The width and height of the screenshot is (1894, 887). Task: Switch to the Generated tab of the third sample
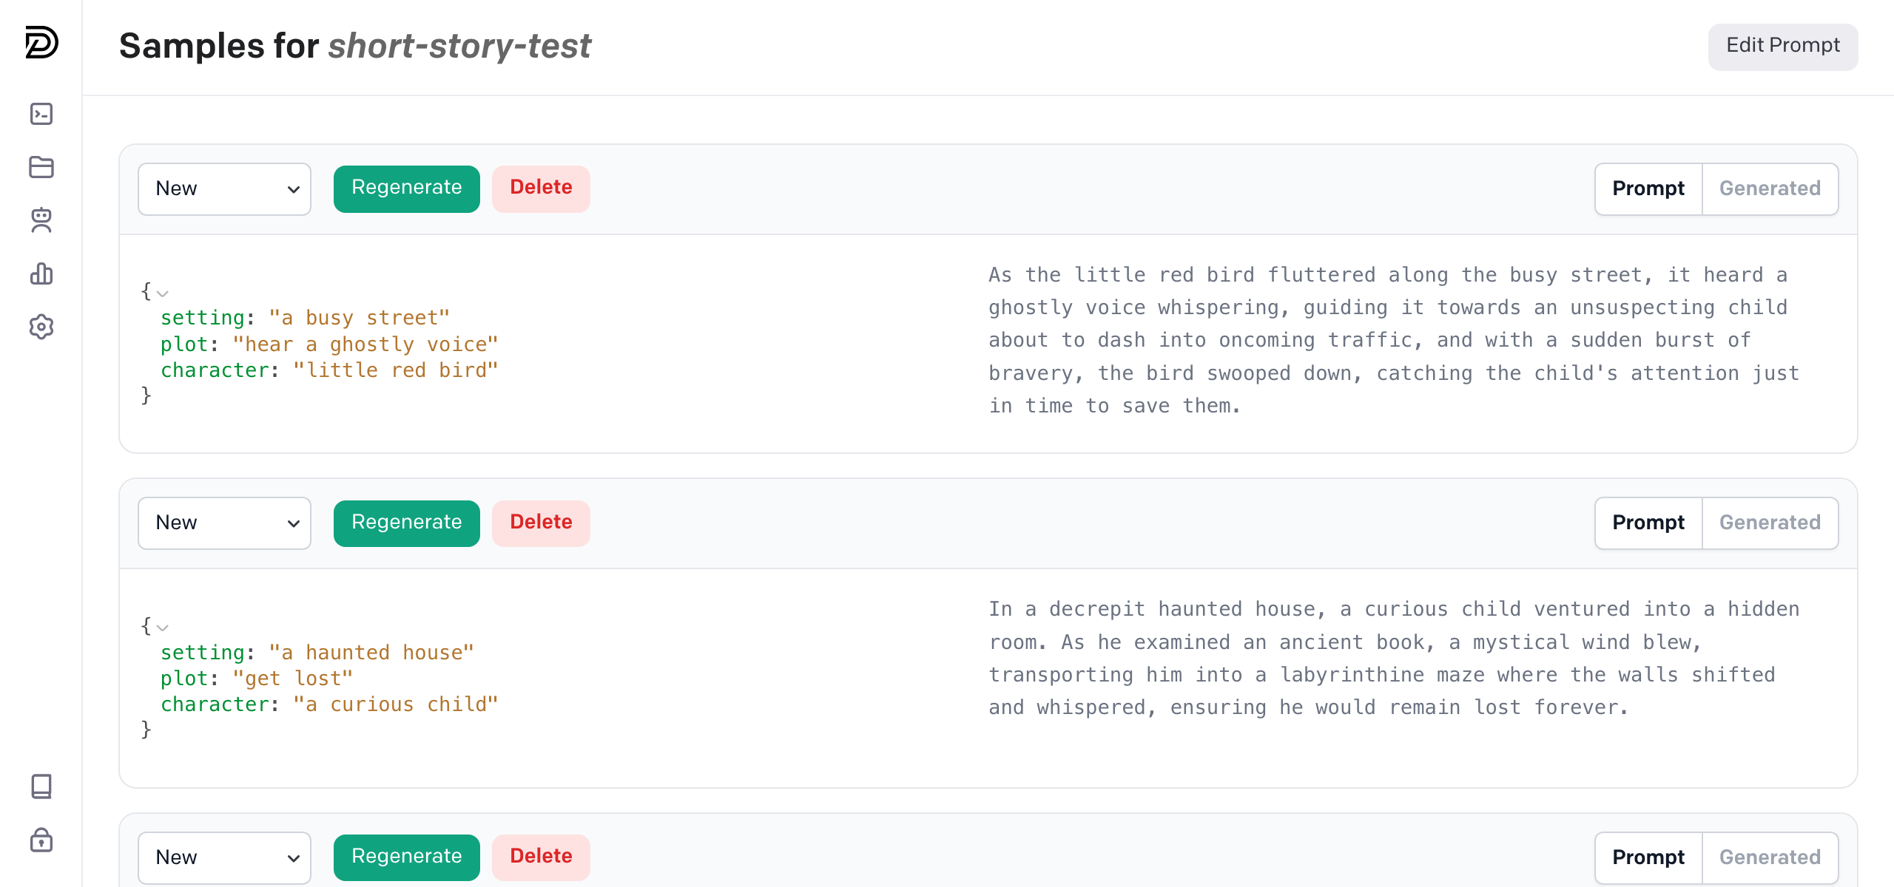pos(1770,857)
